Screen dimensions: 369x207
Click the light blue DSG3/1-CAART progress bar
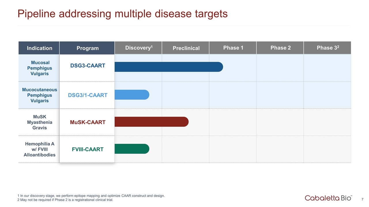pos(132,95)
